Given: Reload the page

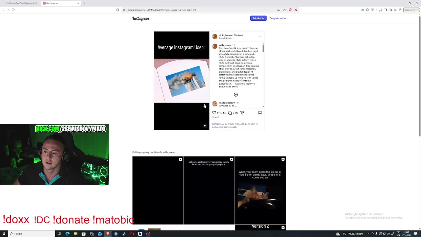Looking at the screenshot, I should click(13, 10).
